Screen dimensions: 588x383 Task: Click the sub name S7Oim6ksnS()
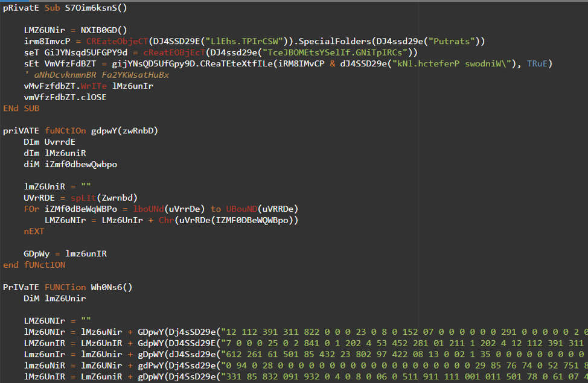(x=96, y=8)
